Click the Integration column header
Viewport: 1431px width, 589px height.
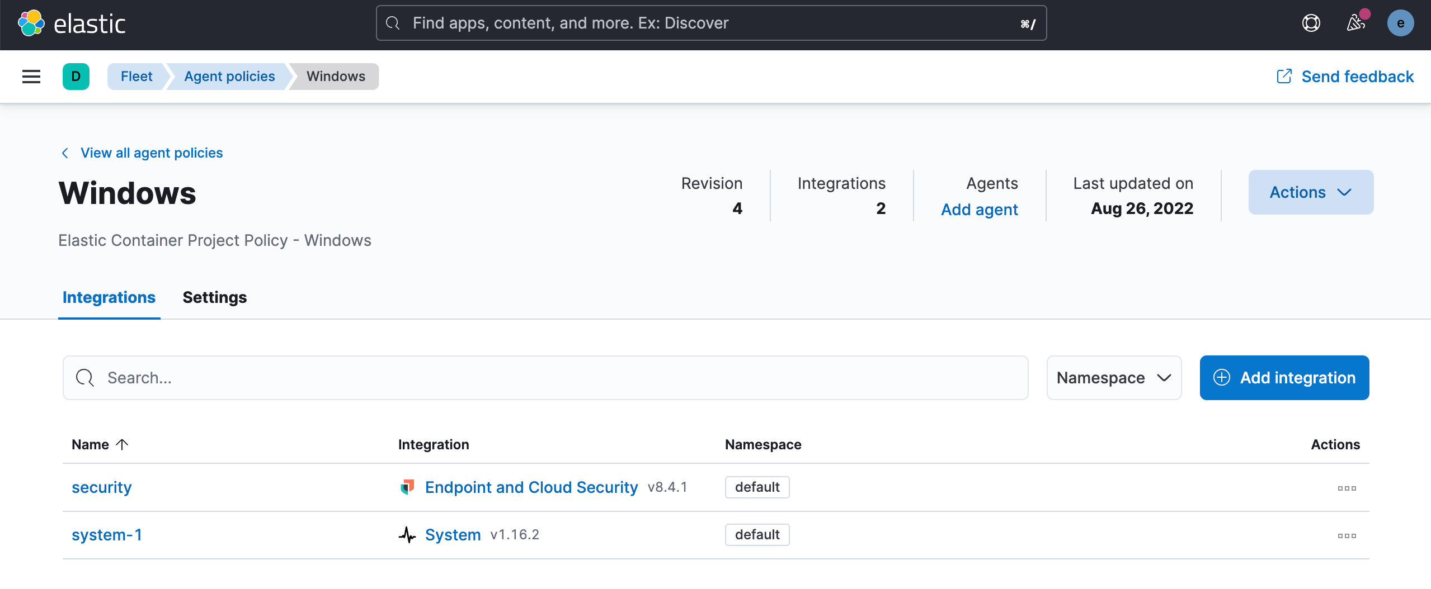click(434, 444)
